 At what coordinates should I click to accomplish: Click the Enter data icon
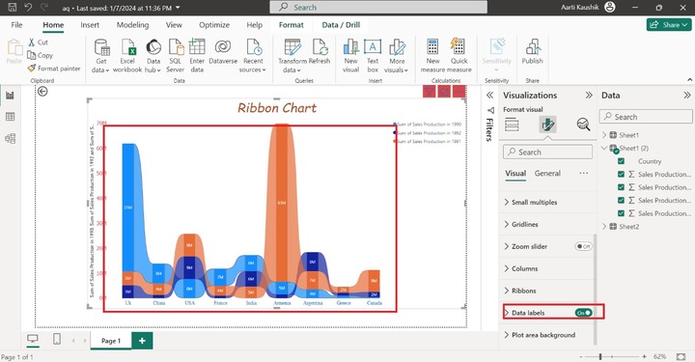point(197,56)
